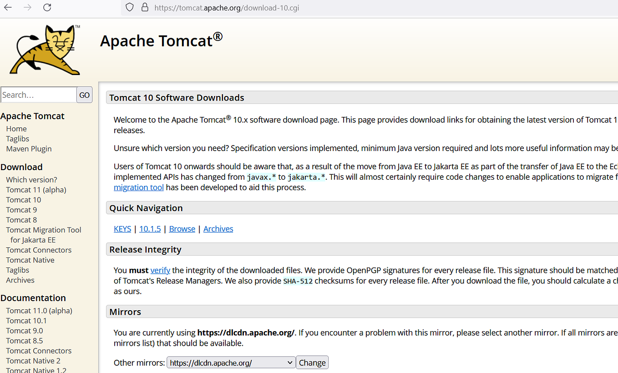Image resolution: width=618 pixels, height=373 pixels.
Task: Click inside the sidebar search box
Action: [38, 94]
